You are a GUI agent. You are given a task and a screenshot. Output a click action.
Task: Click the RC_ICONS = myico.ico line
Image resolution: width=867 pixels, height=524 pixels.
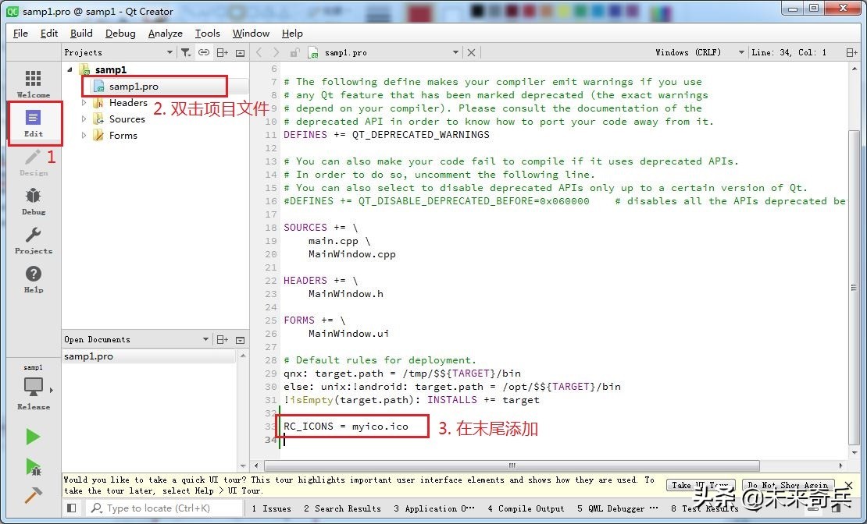pyautogui.click(x=345, y=427)
